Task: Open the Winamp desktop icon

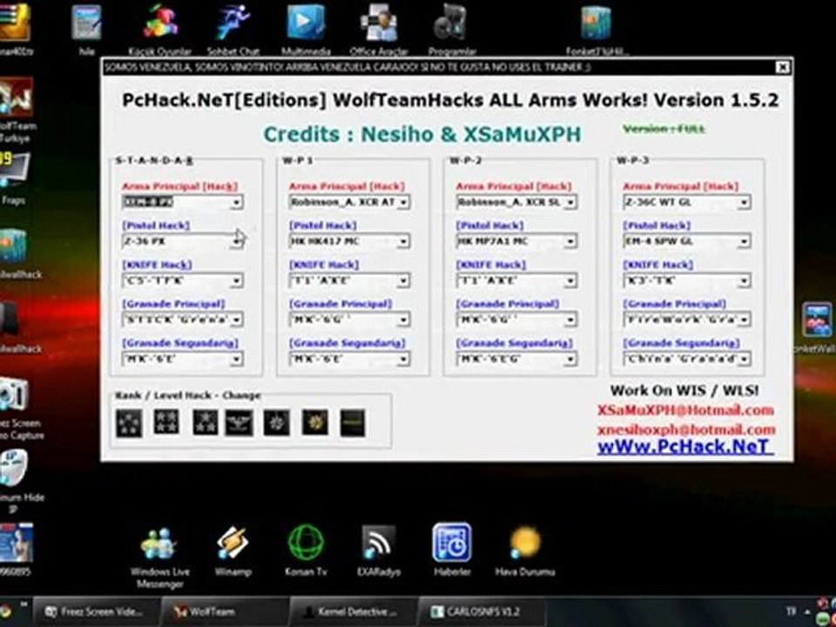Action: point(233,551)
